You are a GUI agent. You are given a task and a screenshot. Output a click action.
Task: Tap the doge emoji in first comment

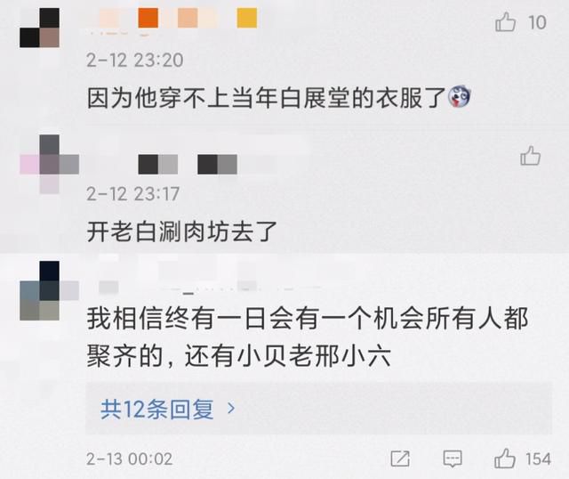[460, 97]
